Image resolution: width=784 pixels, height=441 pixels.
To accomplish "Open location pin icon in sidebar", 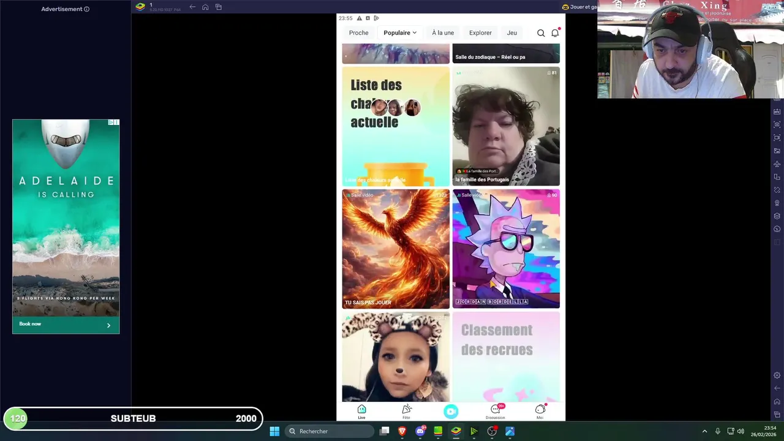I will [777, 203].
